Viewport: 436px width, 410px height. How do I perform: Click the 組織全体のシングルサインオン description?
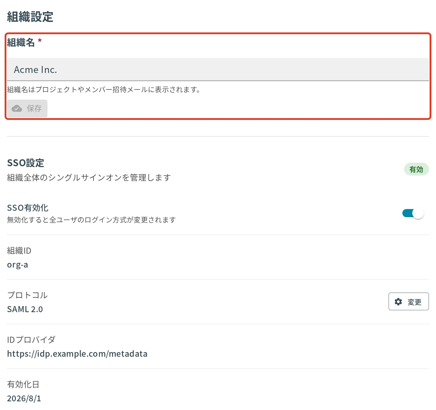pos(89,177)
